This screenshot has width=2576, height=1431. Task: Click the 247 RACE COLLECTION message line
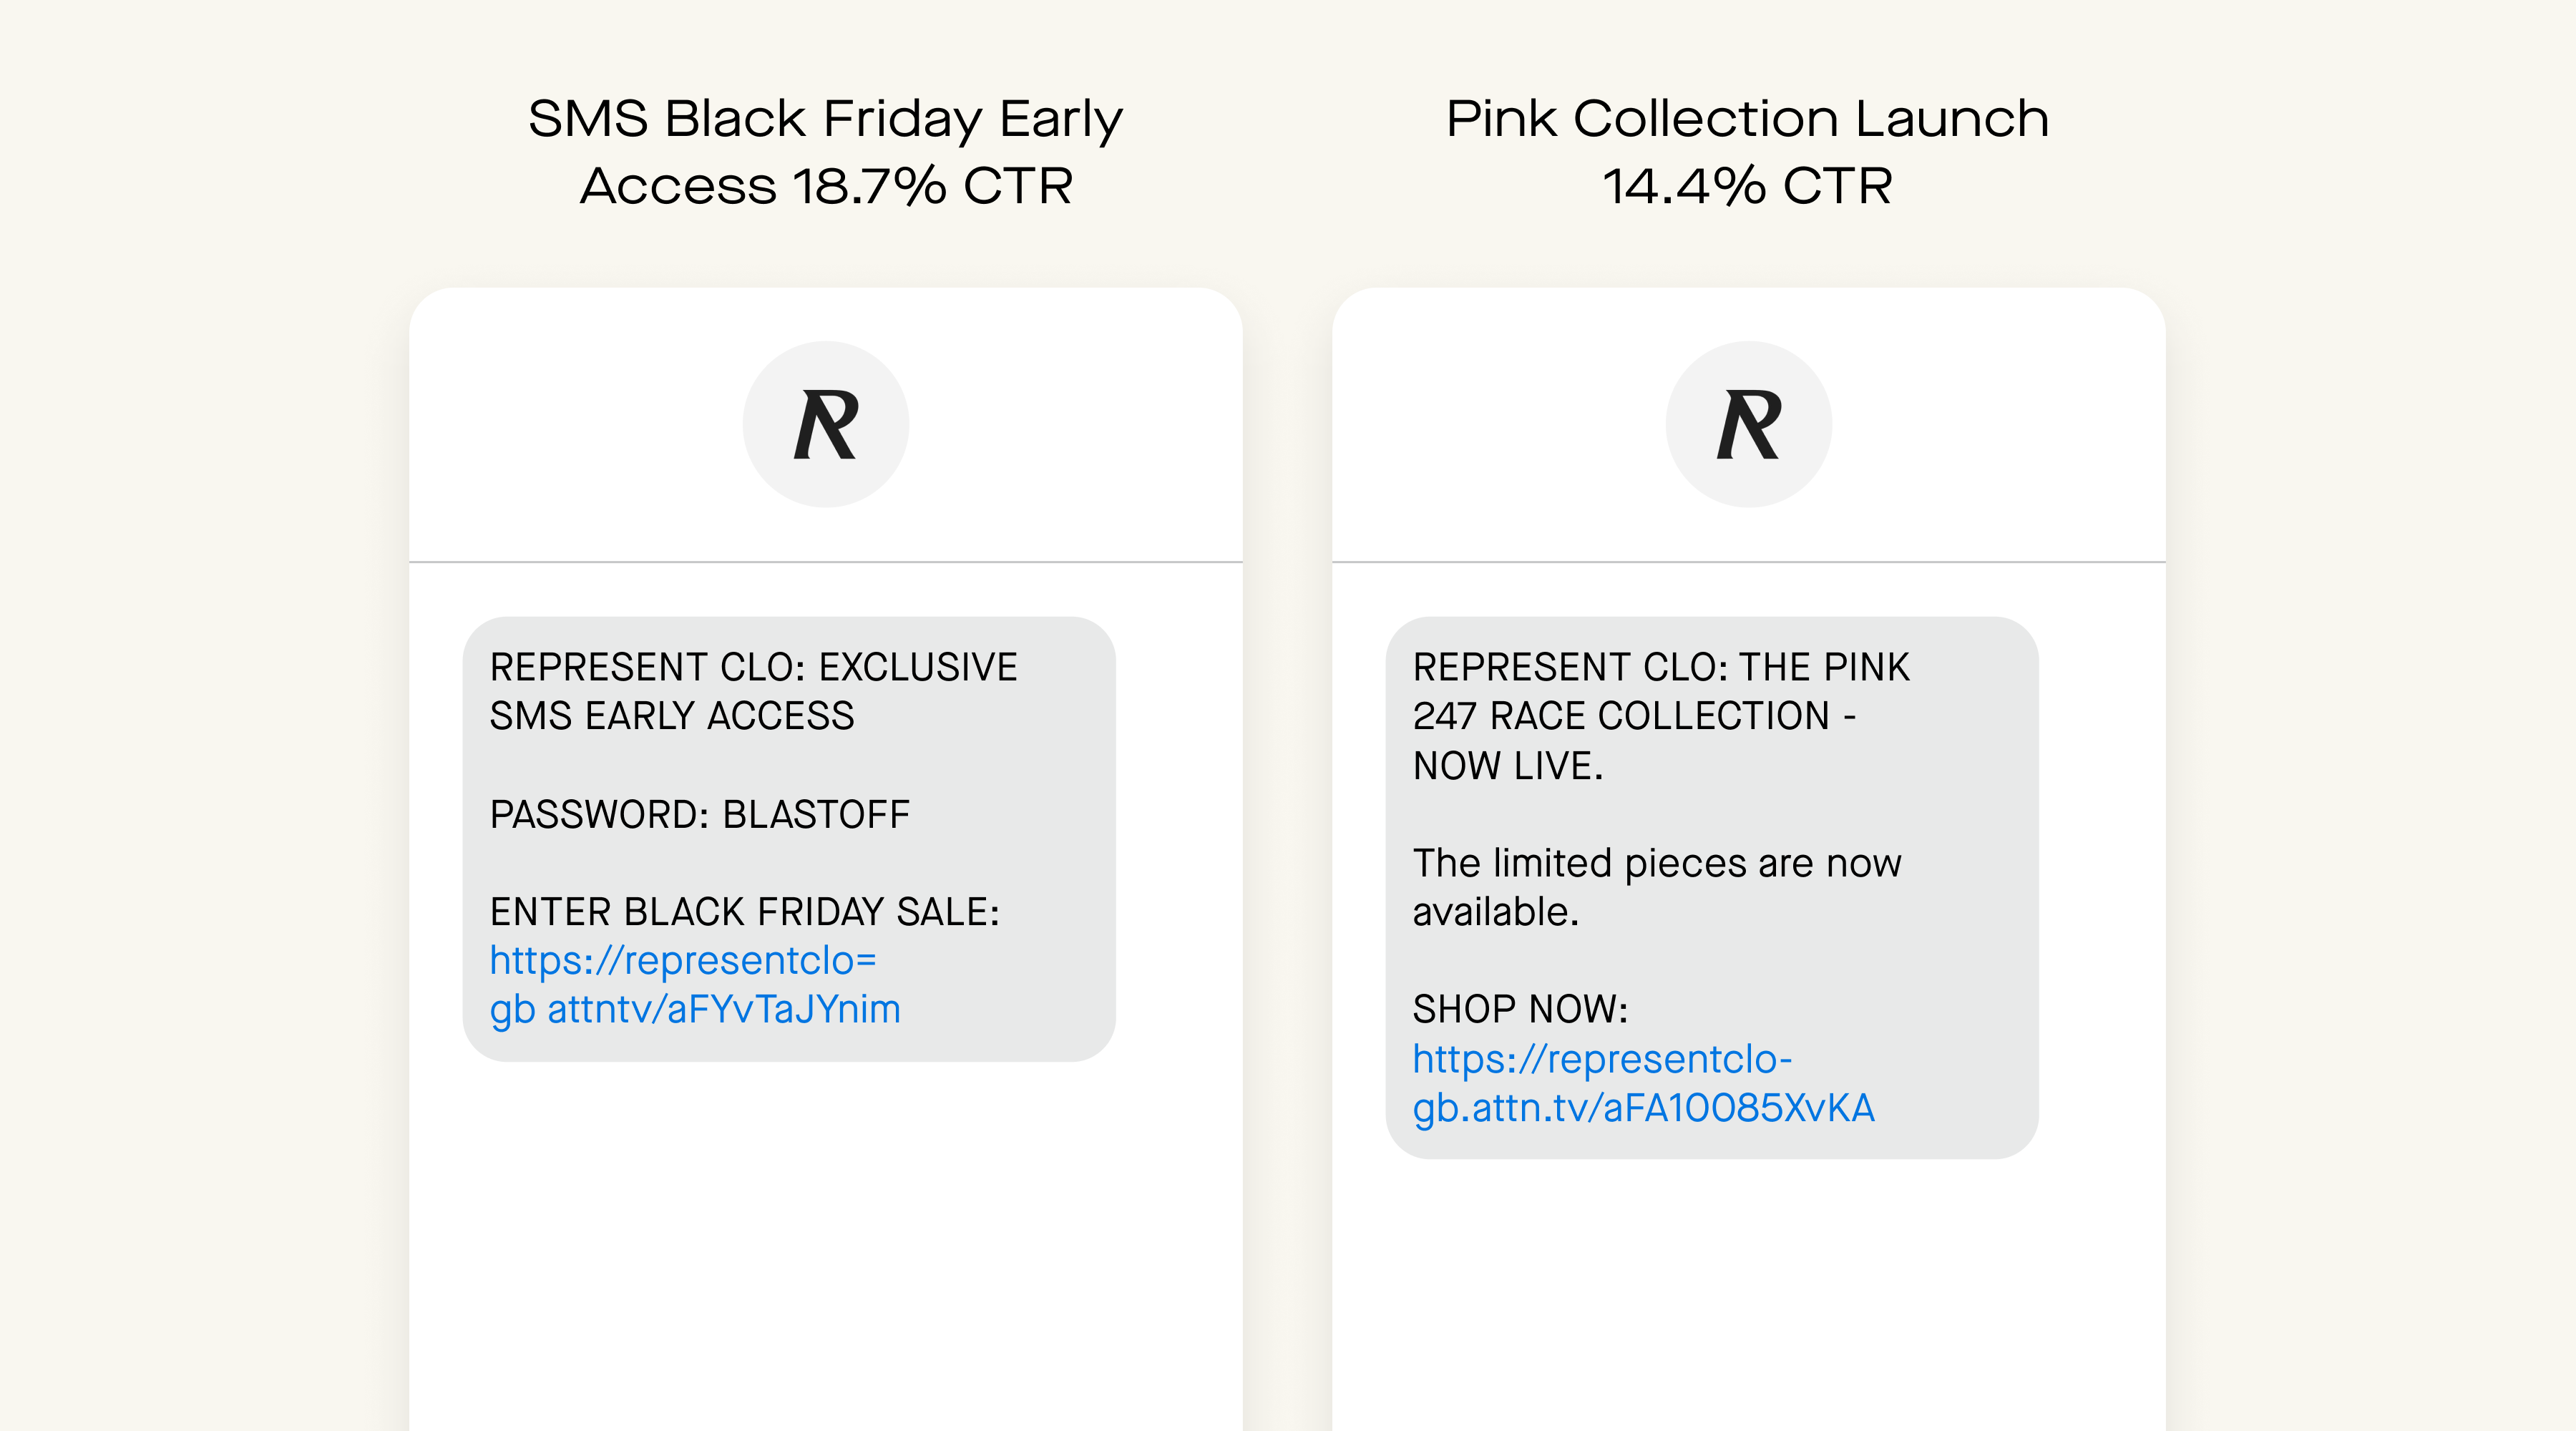(1634, 717)
